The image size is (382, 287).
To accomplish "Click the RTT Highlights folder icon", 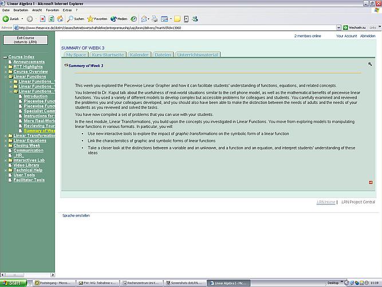I will click(x=10, y=67).
